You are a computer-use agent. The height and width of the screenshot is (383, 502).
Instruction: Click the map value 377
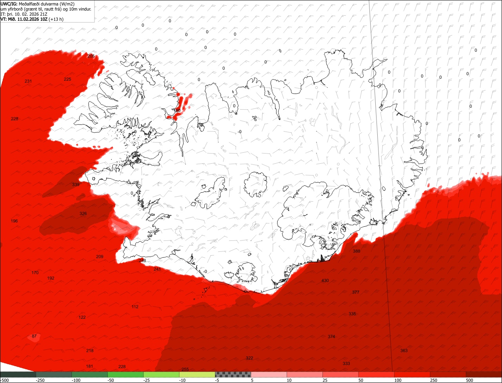(356, 293)
